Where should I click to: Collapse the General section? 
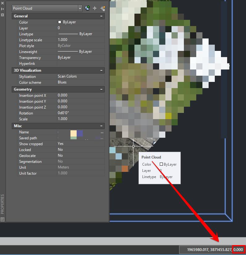pyautogui.click(x=101, y=16)
